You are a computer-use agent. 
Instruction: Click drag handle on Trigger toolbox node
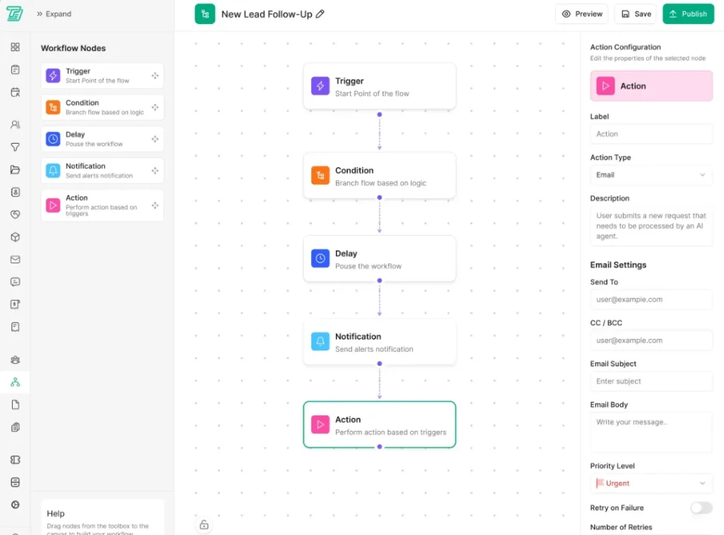click(x=155, y=76)
